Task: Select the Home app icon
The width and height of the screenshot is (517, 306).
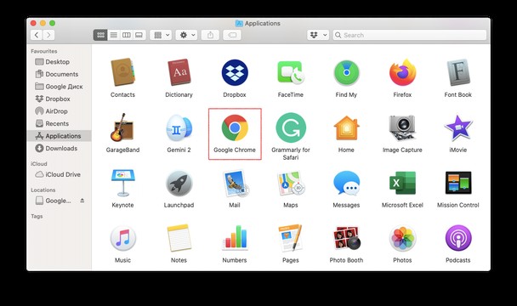Action: (346, 127)
